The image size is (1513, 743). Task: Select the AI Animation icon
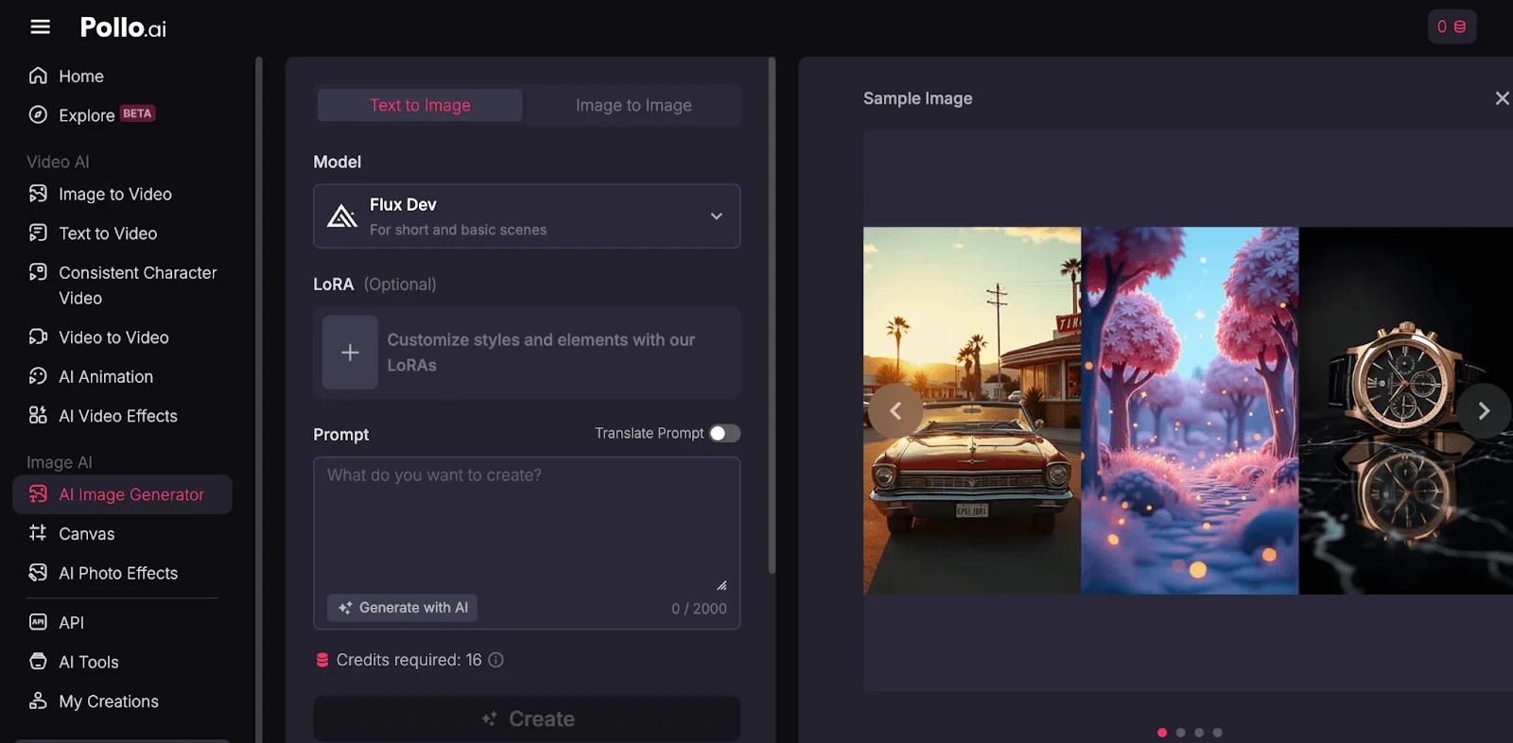[x=38, y=376]
